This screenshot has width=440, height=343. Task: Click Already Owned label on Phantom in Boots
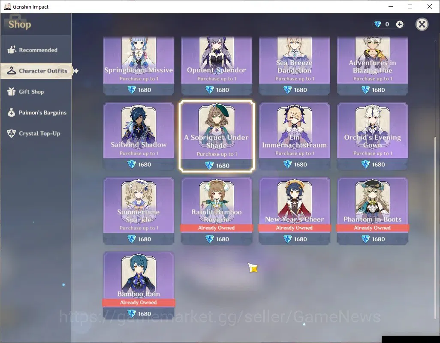(x=372, y=228)
